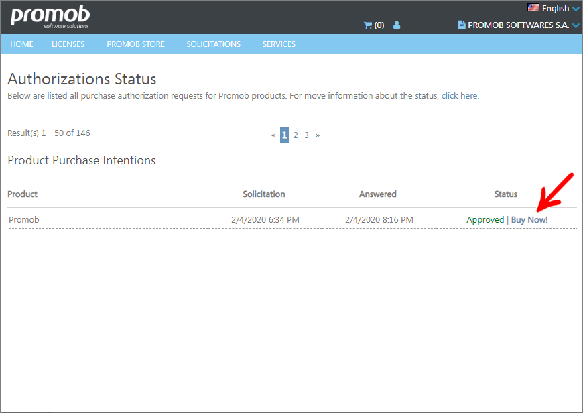Screen dimensions: 583x413
Task: Open the shopping cart icon
Action: point(368,25)
